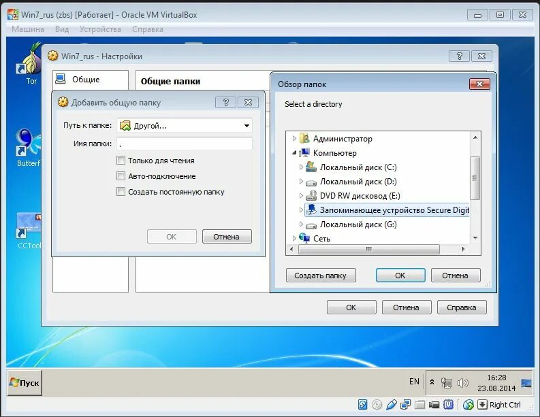Image resolution: width=540 pixels, height=417 pixels.
Task: Click Создать папку in the folder browser
Action: coord(321,276)
